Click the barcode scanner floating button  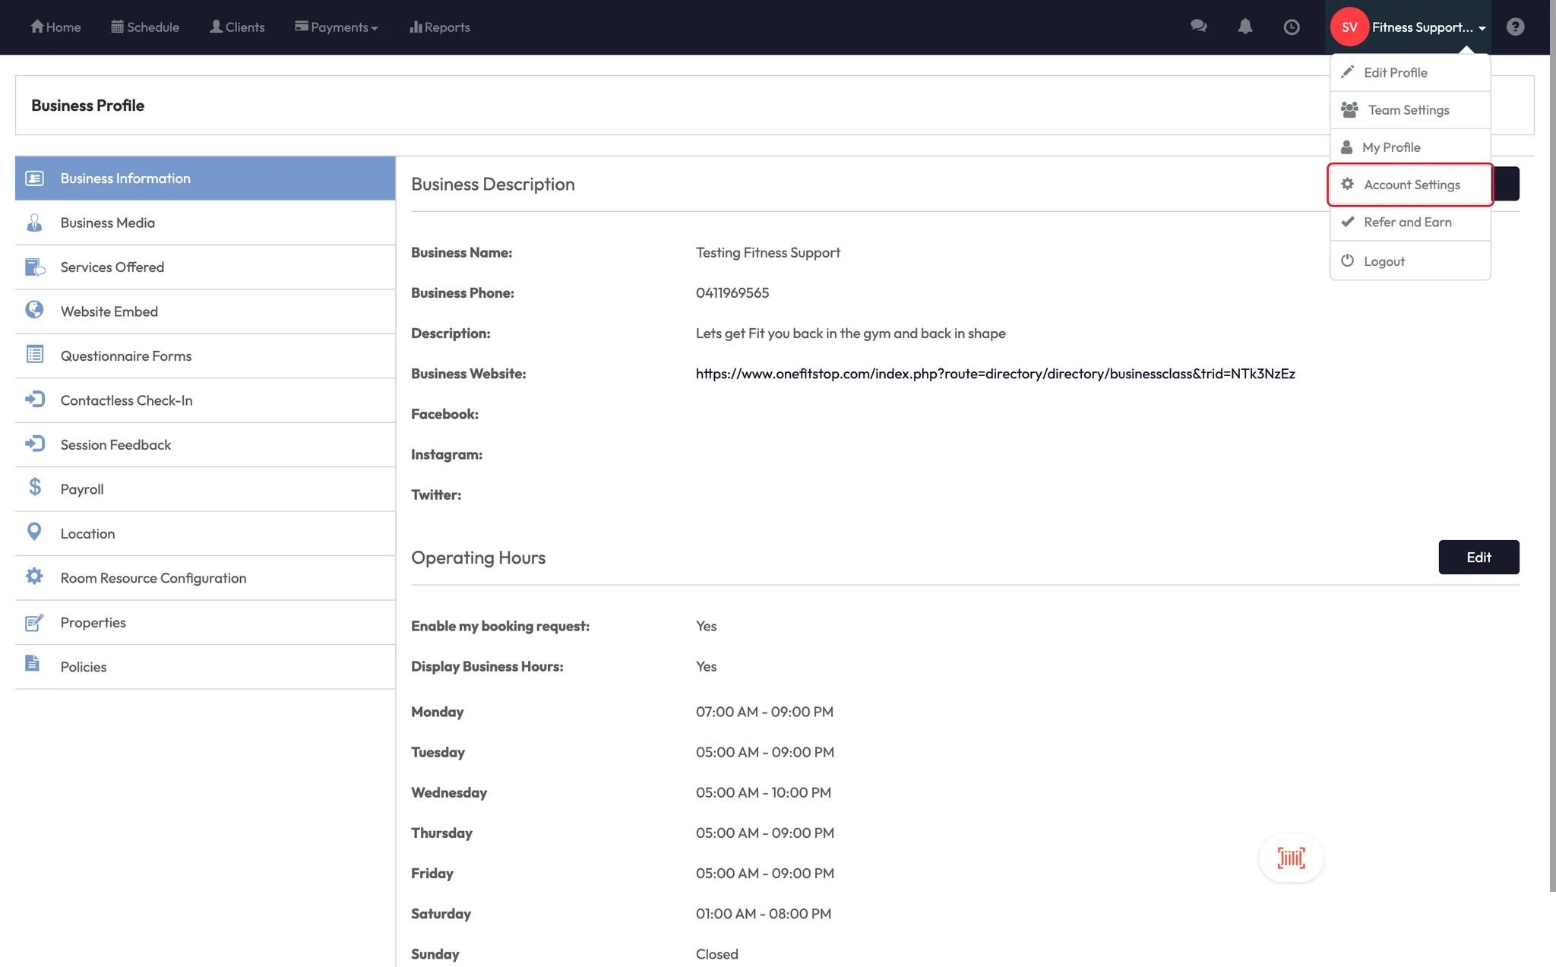pyautogui.click(x=1291, y=858)
